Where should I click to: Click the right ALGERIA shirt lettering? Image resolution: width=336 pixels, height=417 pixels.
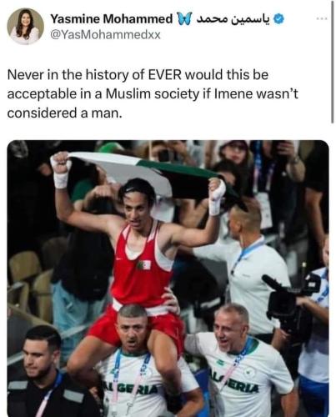point(234,381)
